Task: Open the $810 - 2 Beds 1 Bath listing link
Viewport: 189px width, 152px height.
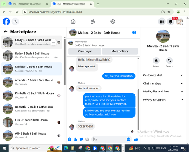Action: tap(90, 45)
